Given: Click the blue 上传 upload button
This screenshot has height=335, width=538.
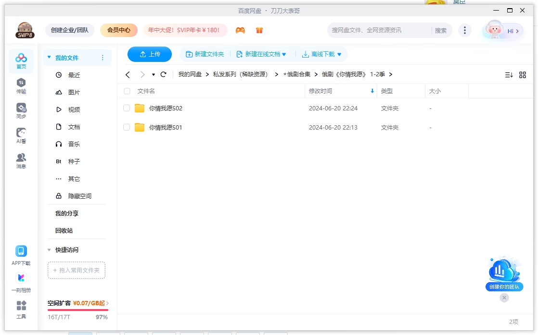Looking at the screenshot, I should (150, 54).
